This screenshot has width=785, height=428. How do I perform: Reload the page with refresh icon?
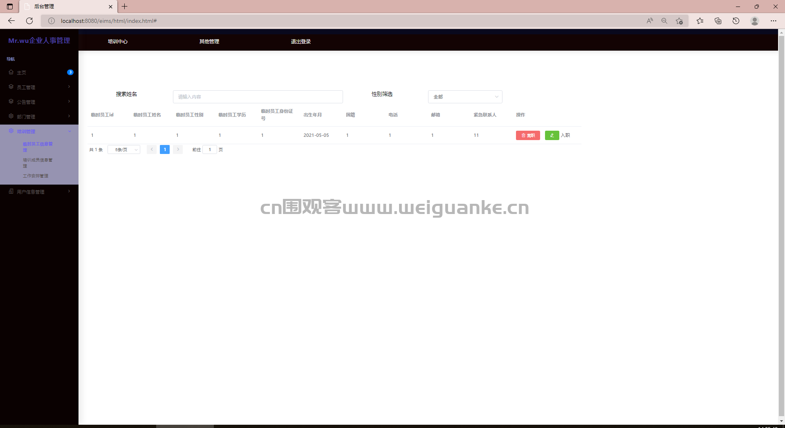[29, 21]
